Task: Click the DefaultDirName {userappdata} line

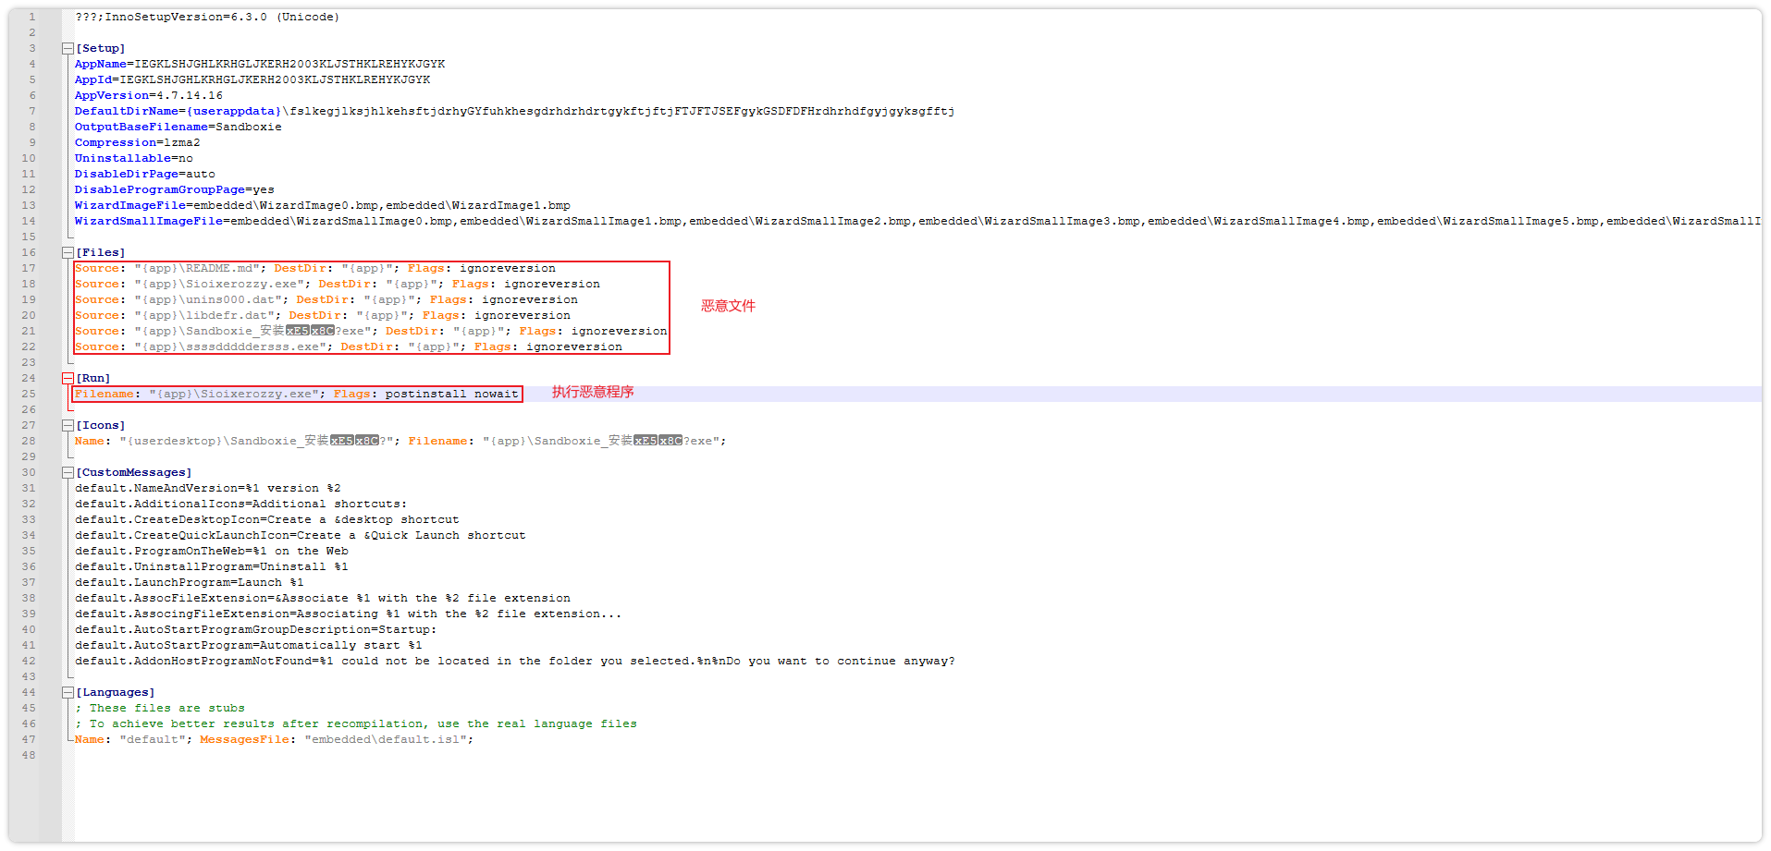Action: coord(514,111)
